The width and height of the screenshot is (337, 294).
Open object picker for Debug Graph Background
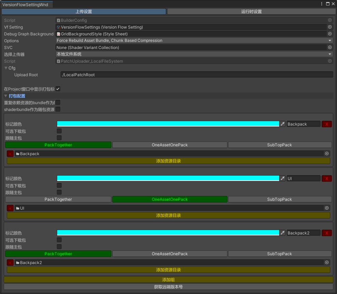[330, 34]
